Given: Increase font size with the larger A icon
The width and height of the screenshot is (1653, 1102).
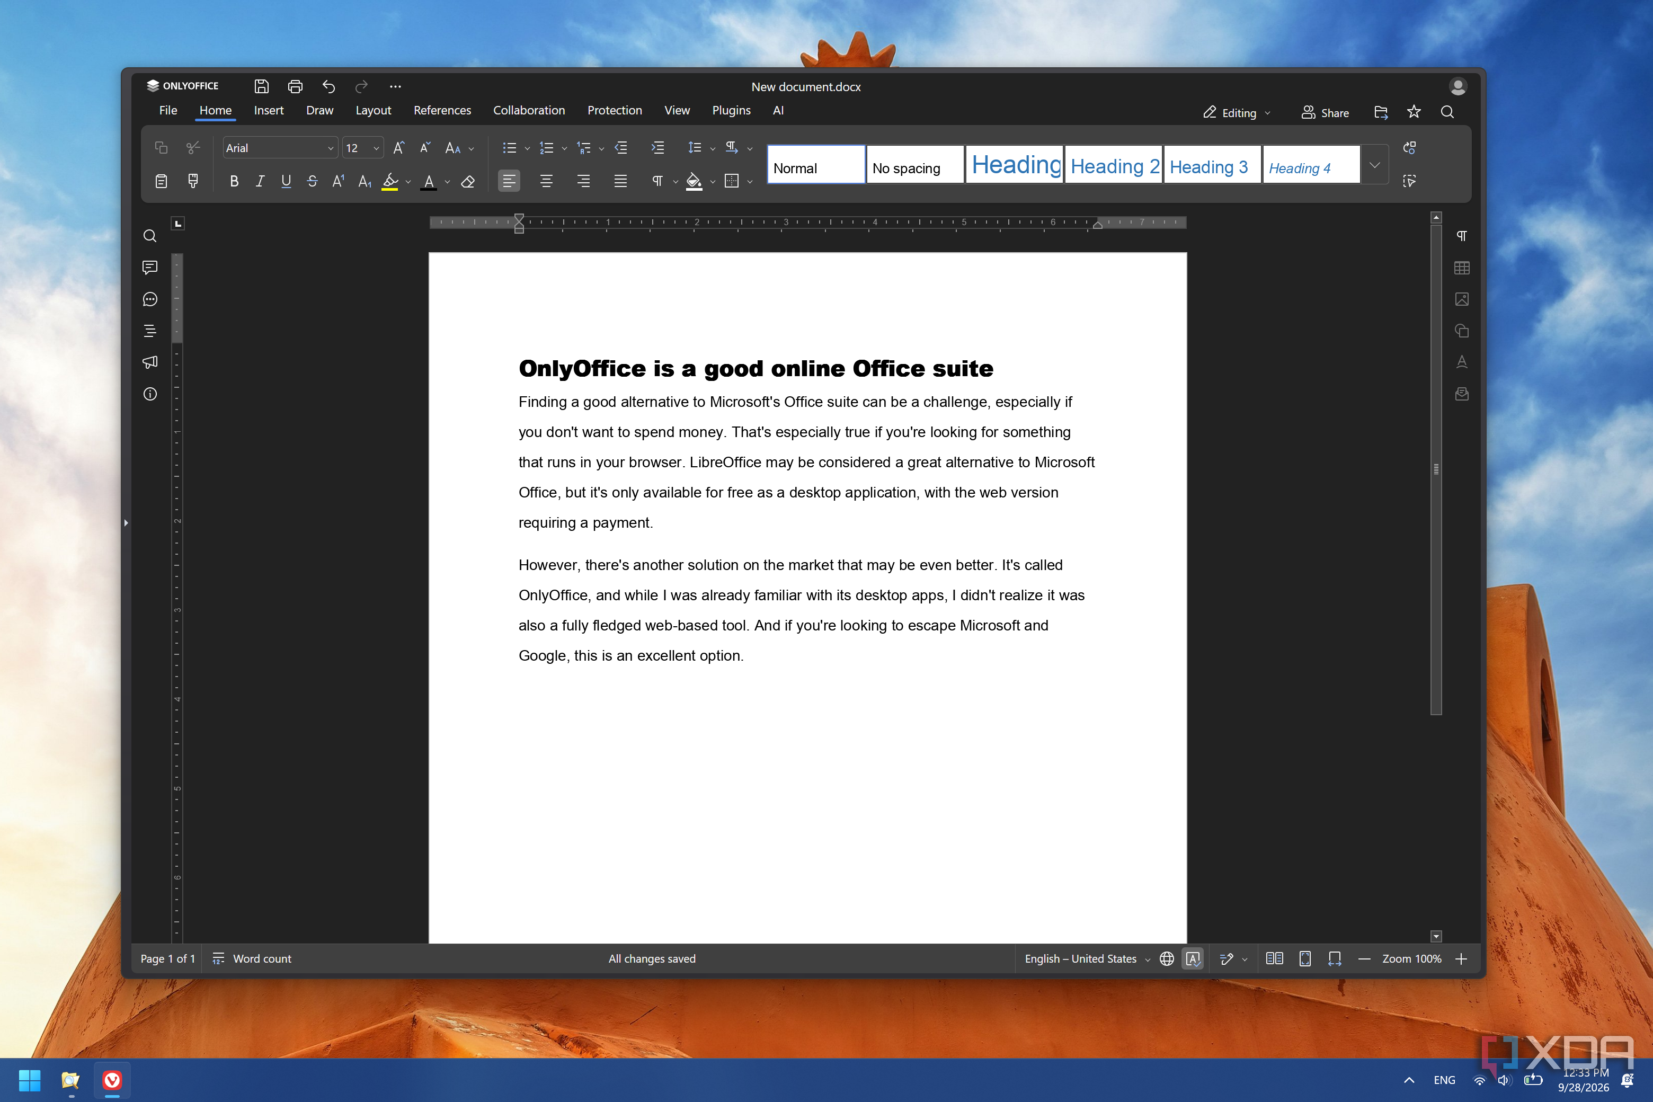Looking at the screenshot, I should coord(398,148).
